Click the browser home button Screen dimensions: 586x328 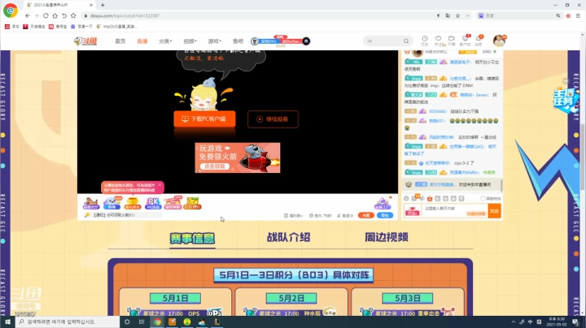pyautogui.click(x=55, y=15)
